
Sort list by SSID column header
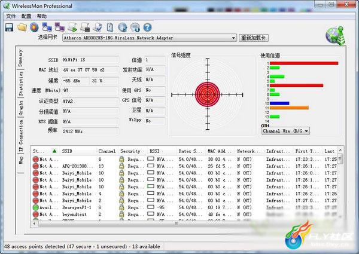(x=78, y=151)
